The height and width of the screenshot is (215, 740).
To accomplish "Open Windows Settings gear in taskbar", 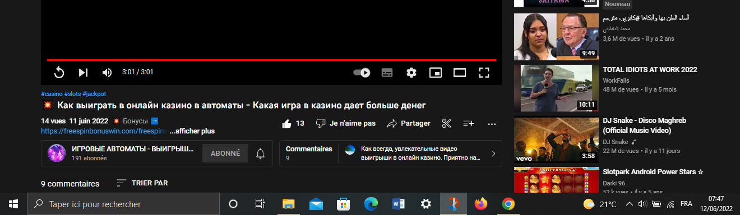I will pyautogui.click(x=426, y=204).
